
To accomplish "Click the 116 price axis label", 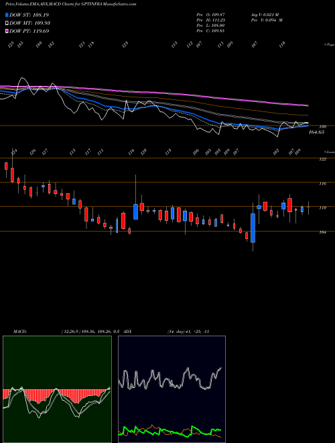I will (323, 184).
